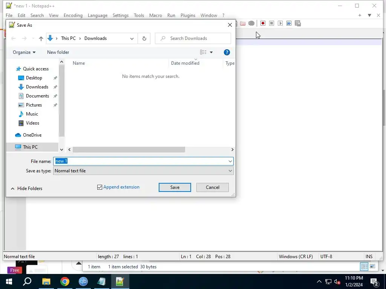Click the horizontal scrollbar thumb in file list
Image resolution: width=386 pixels, height=289 pixels.
pos(129,150)
